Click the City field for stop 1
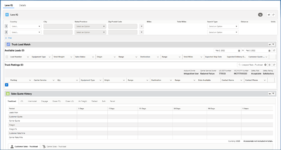The width and height of the screenshot is (281, 150). coord(58,26)
